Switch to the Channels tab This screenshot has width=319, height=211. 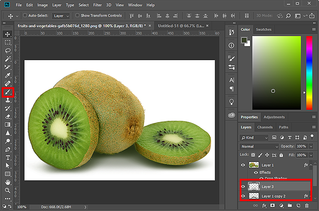pos(265,127)
